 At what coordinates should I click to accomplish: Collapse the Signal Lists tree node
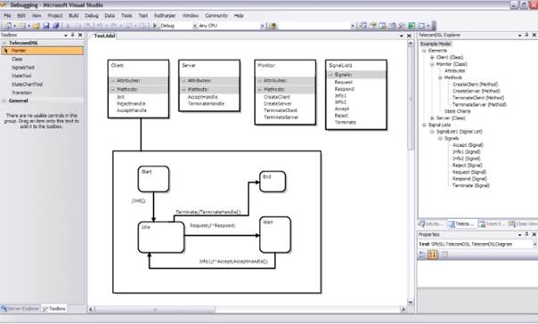click(x=424, y=126)
